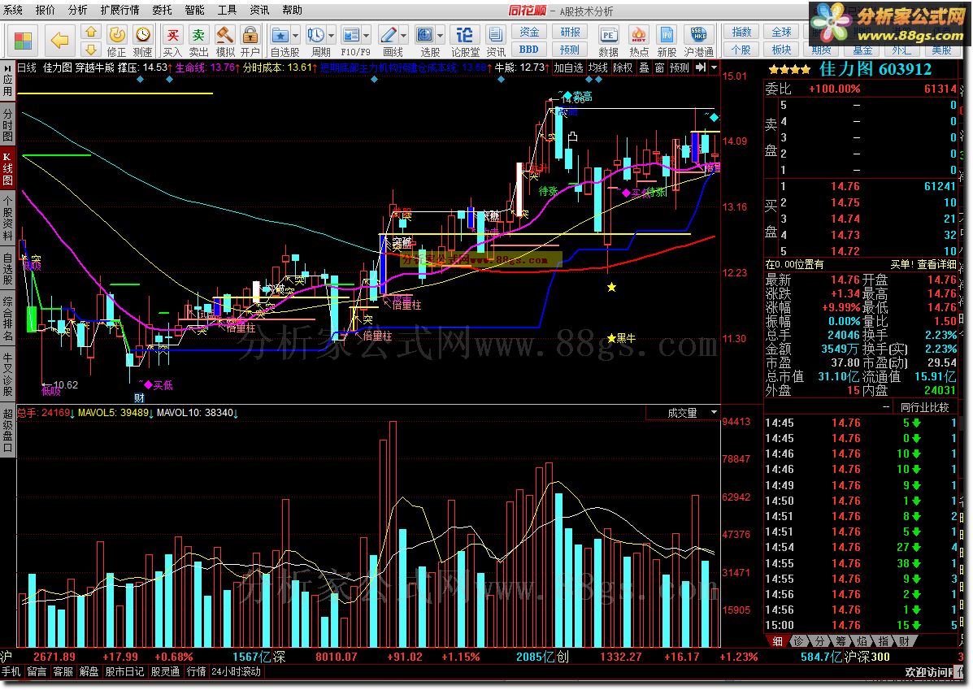Open the 扩展行情 menu
The height and width of the screenshot is (690, 973).
(x=119, y=10)
